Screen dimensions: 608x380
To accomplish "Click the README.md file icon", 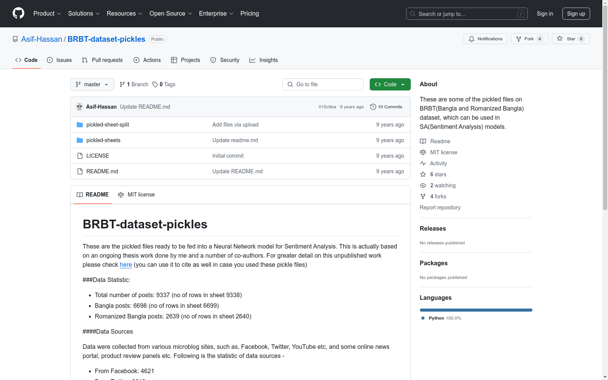I will 80,171.
